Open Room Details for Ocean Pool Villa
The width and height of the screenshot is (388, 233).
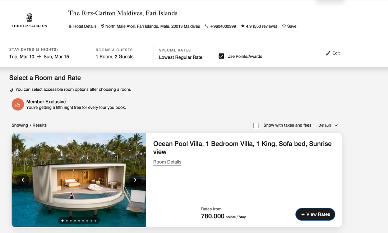click(x=167, y=162)
